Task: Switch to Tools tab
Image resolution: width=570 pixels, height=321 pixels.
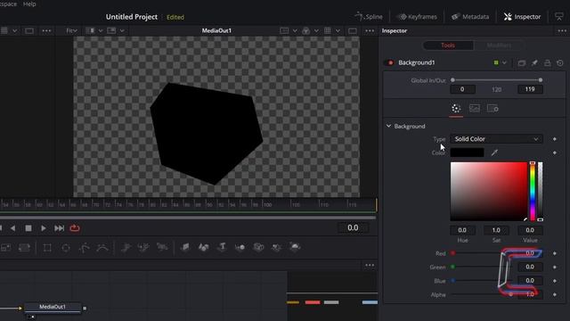Action: point(448,45)
